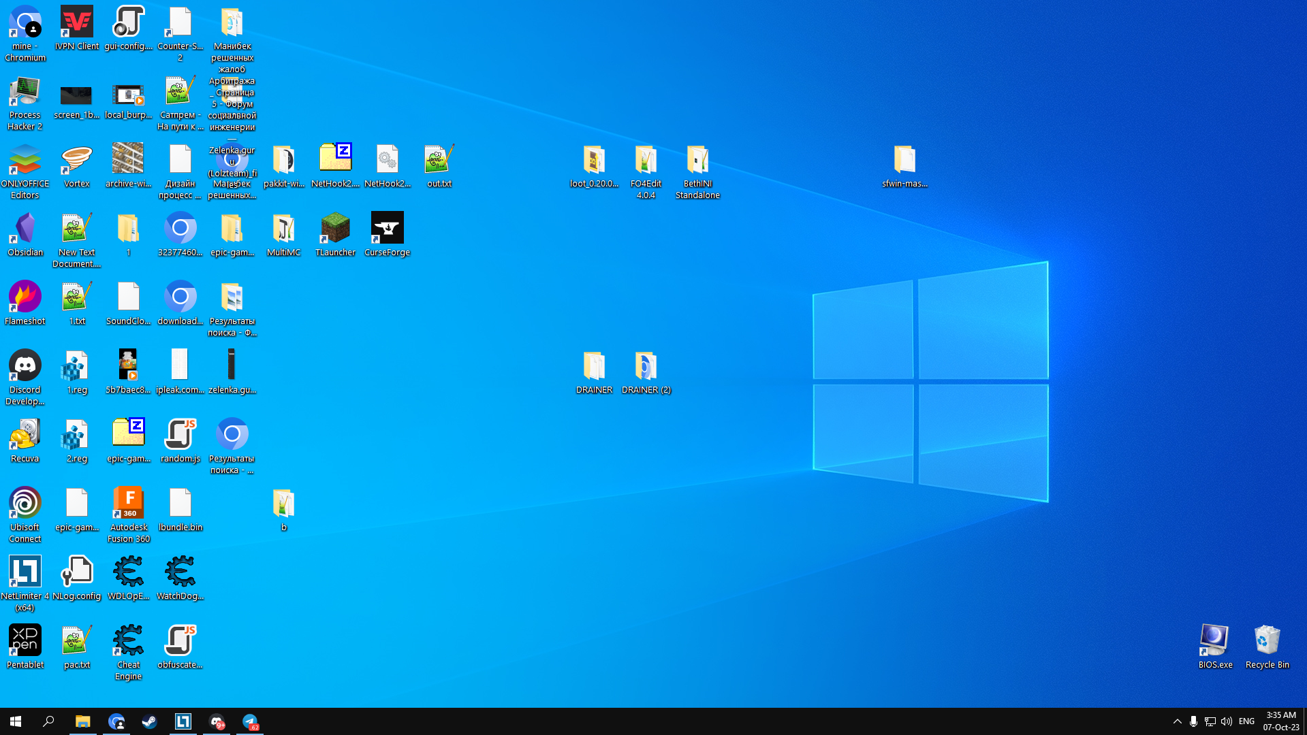The width and height of the screenshot is (1307, 735).
Task: Open the BIOS.exe icon
Action: coord(1215,647)
